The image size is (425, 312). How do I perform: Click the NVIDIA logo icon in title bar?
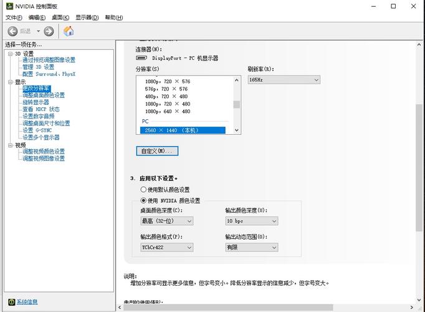pos(9,6)
